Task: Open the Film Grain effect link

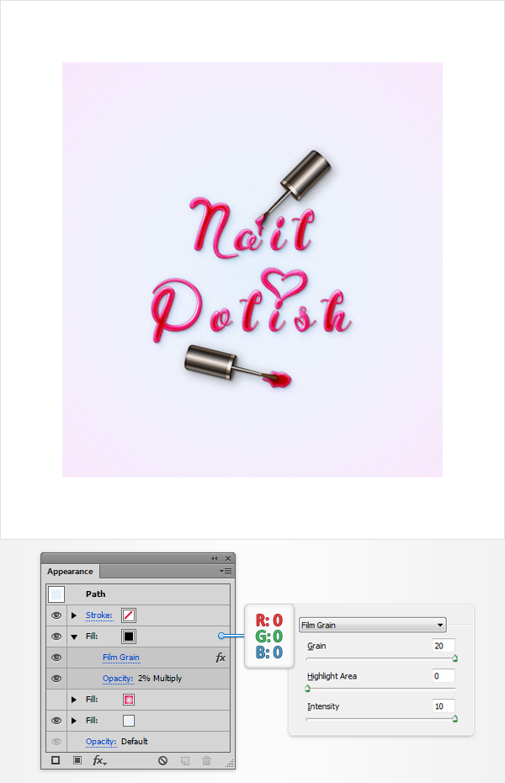Action: point(120,658)
